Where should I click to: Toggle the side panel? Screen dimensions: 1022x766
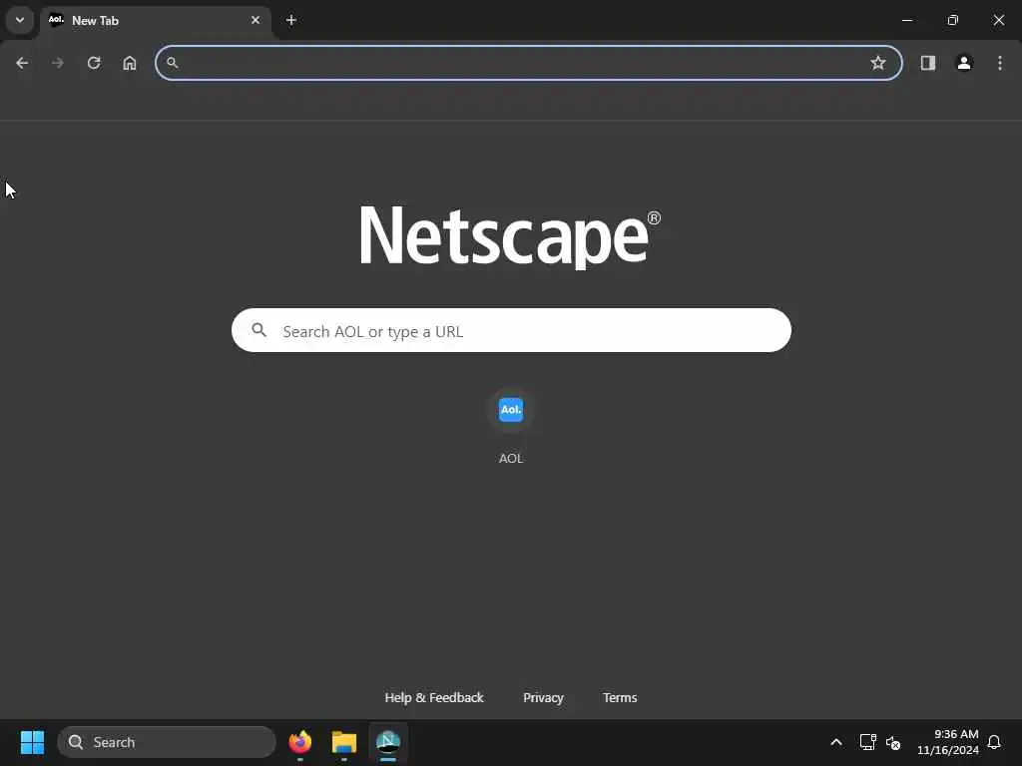tap(928, 63)
